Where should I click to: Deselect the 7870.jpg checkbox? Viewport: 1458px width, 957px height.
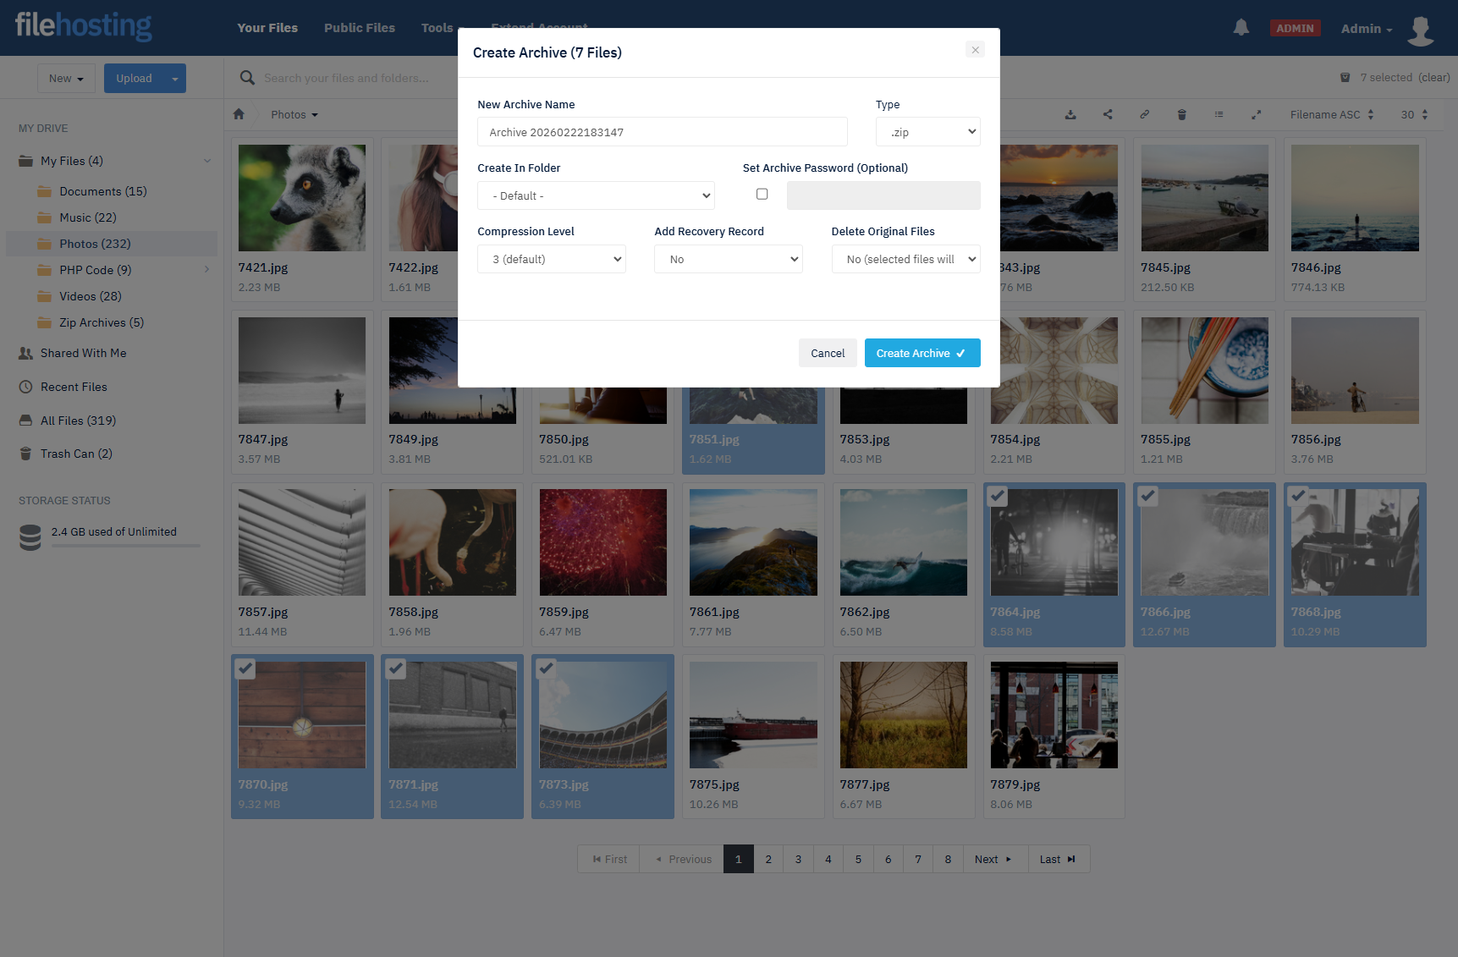click(x=245, y=668)
